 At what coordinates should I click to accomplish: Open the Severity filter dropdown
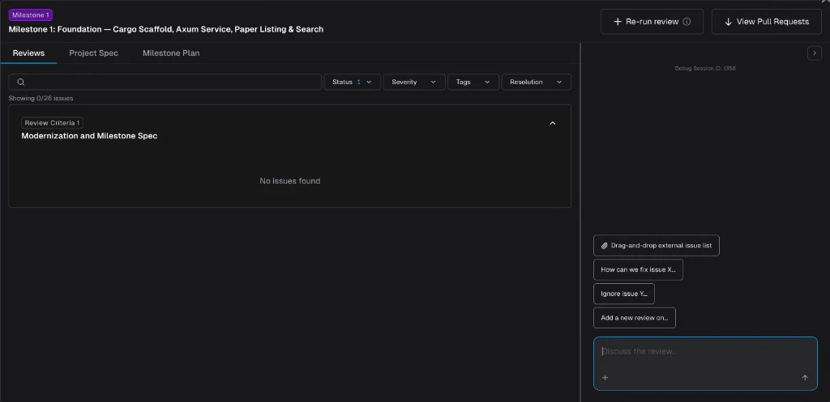pos(414,82)
